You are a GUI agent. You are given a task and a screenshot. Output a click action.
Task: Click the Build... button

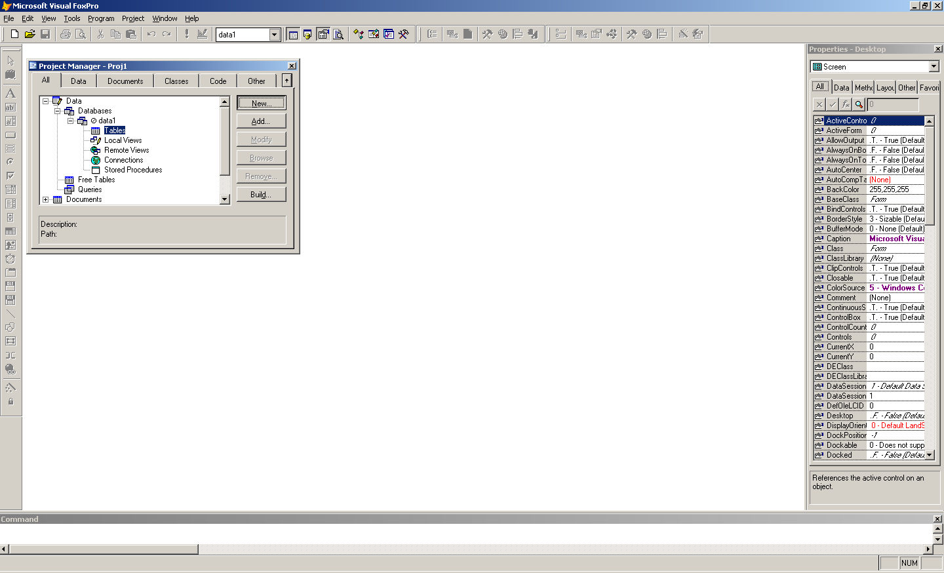pos(262,195)
